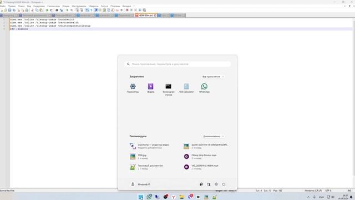Open pinned Параметры app
Screen dimensions: 355x200
133,88
